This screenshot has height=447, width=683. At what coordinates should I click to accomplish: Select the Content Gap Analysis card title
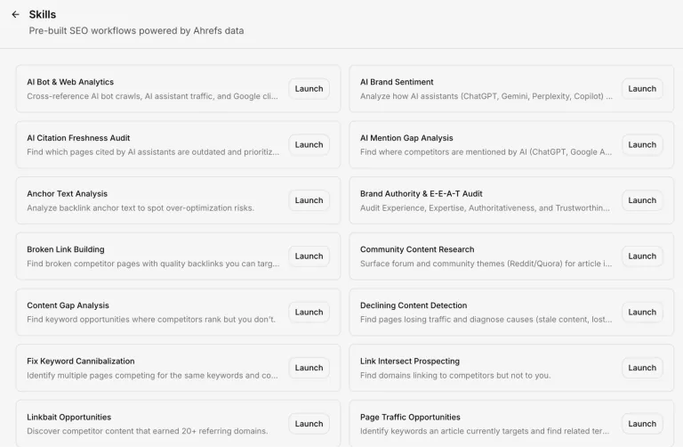(68, 305)
